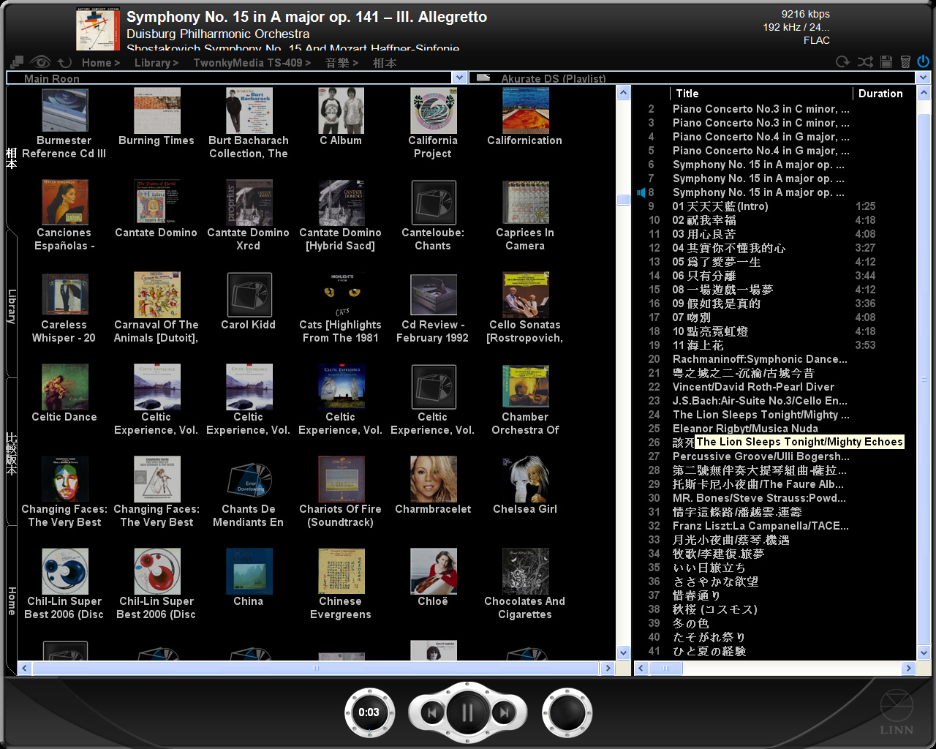Click the elapsed time 0:03 seek dial
Screen dimensions: 936x749
369,712
